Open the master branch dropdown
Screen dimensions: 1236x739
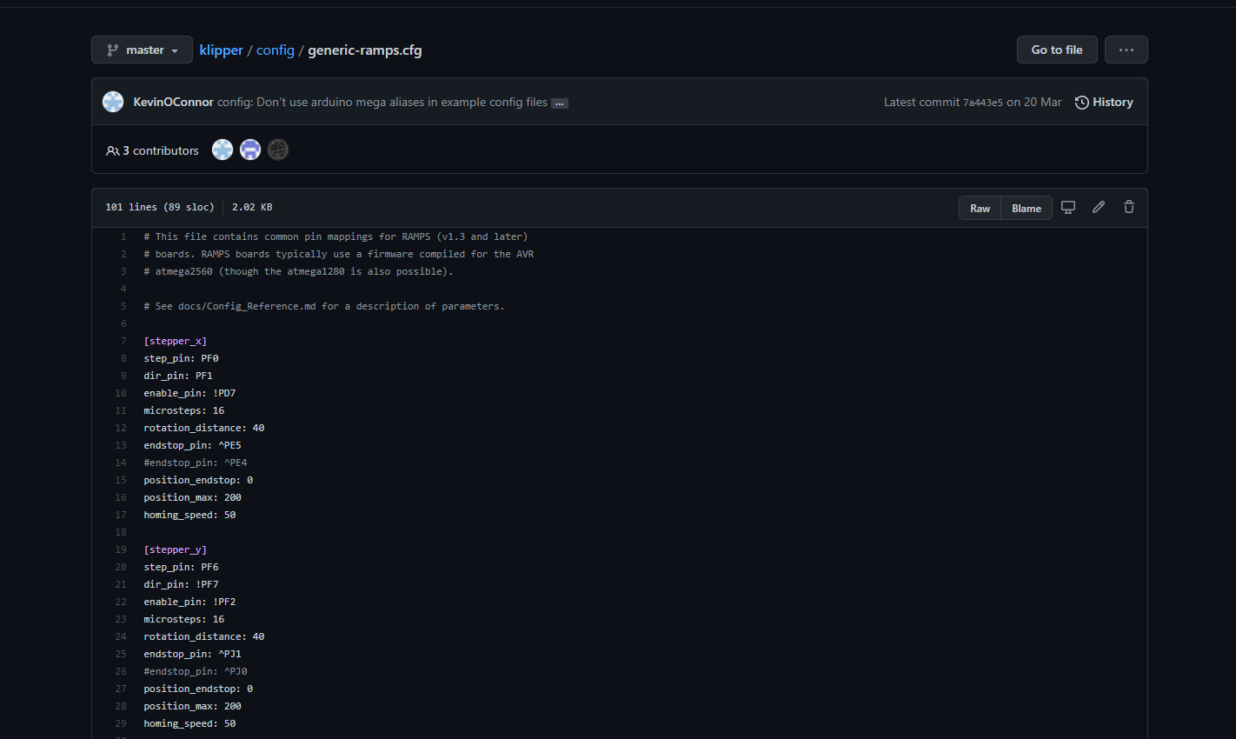pyautogui.click(x=142, y=50)
